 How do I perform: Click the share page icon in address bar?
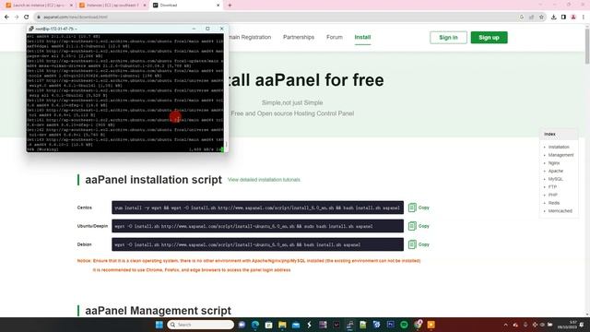[531, 17]
